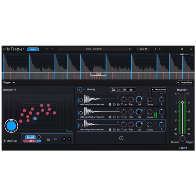Click the drum icon in the Velocity header
This screenshot has width=196, height=196.
tap(113, 90)
